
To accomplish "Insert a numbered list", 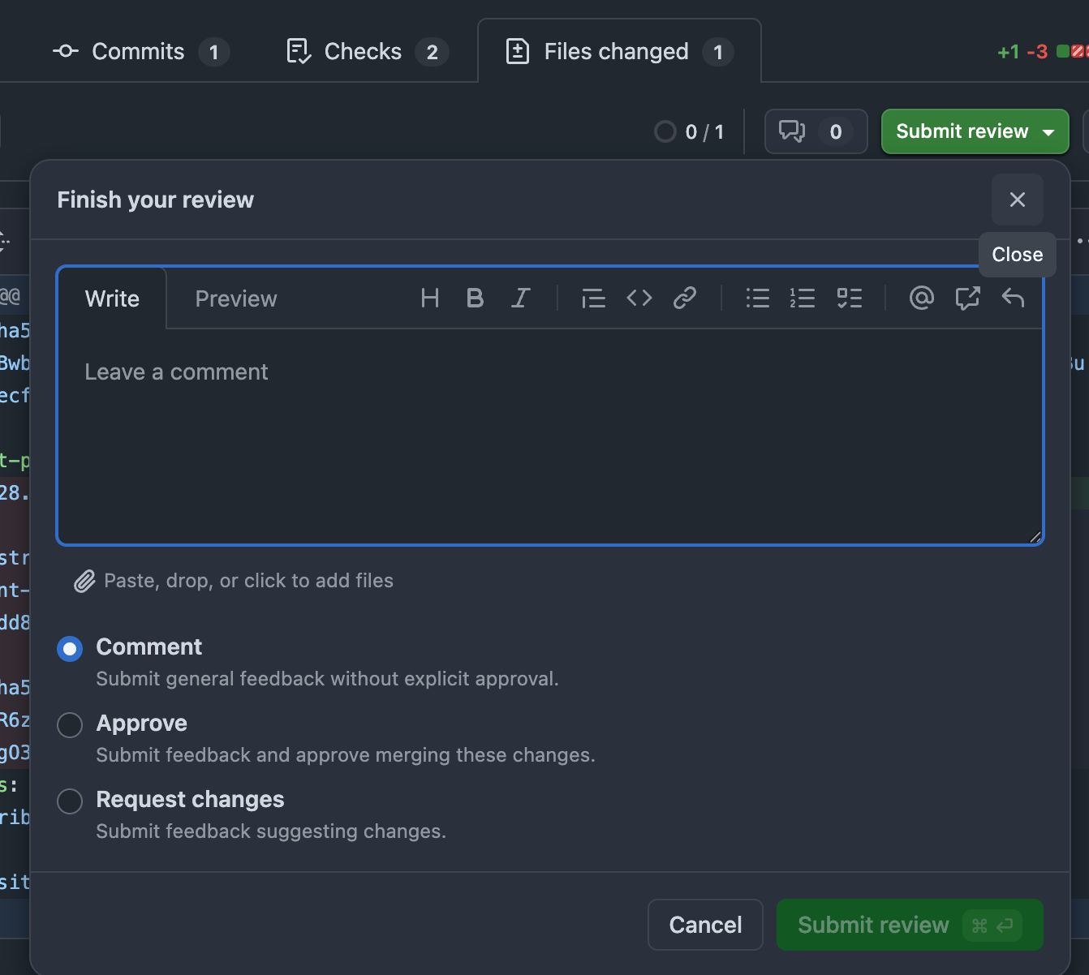I will click(803, 299).
